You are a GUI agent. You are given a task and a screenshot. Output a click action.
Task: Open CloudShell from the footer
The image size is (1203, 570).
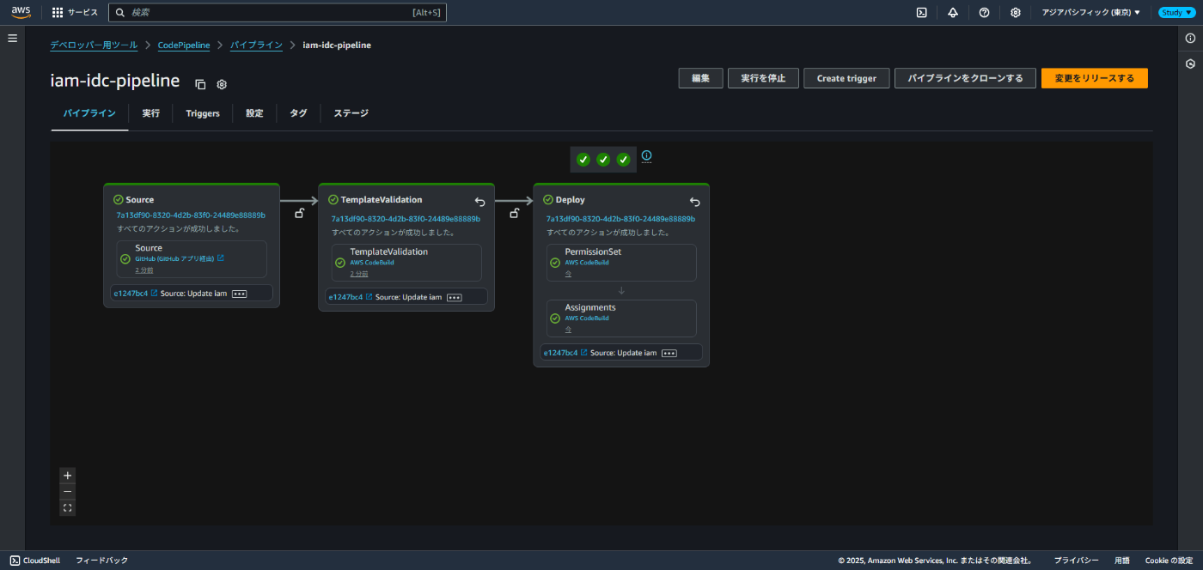pyautogui.click(x=35, y=561)
